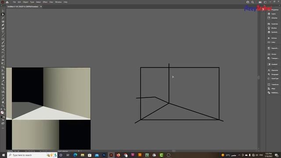Open the OpenType panel
281x158 pixels.
[273, 79]
